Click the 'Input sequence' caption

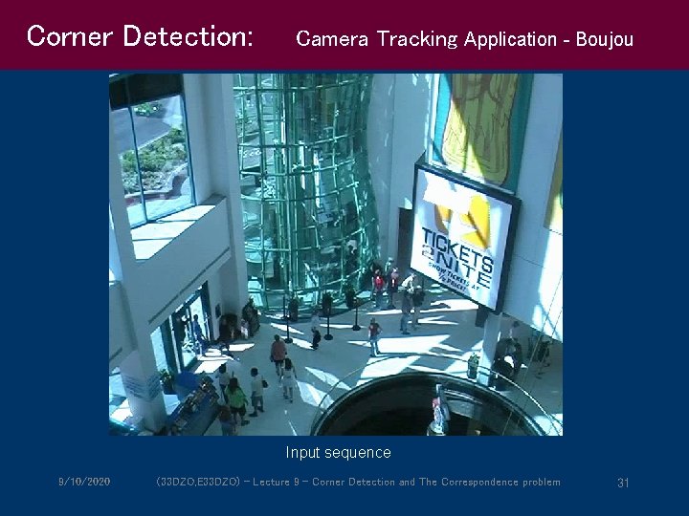338,452
